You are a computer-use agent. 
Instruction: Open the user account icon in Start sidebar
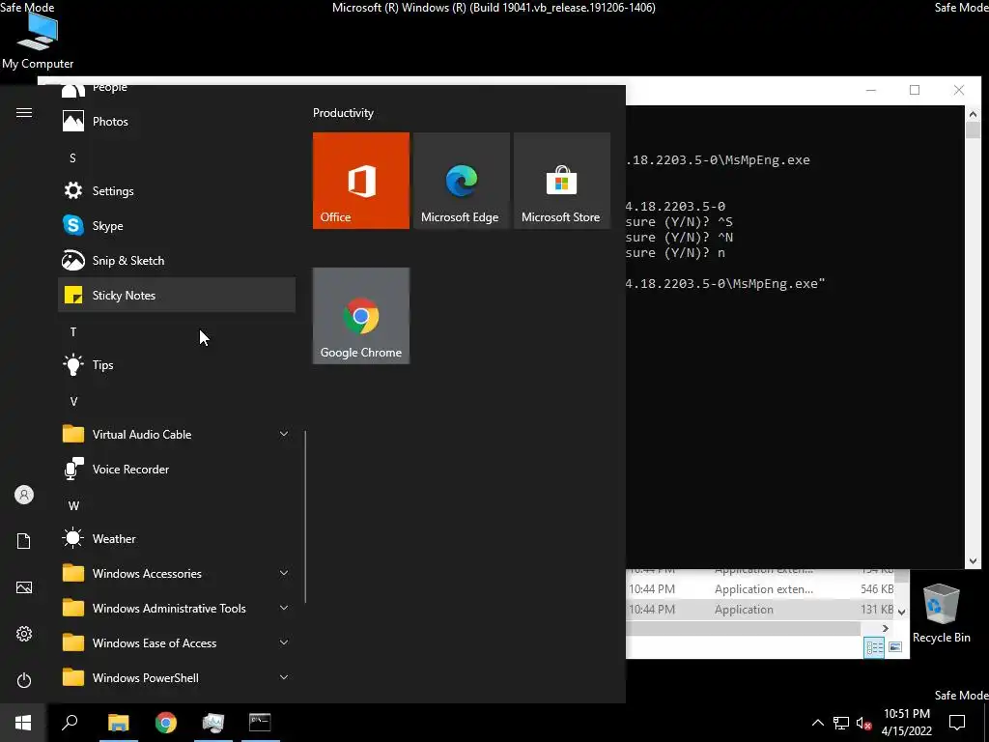(x=24, y=495)
